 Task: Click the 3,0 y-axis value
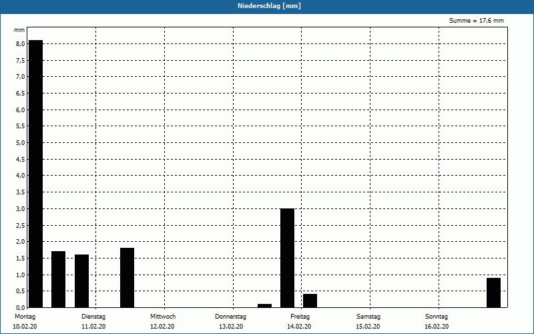pos(20,208)
